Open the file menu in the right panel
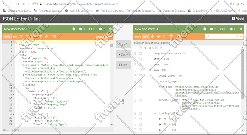 tap(212, 29)
